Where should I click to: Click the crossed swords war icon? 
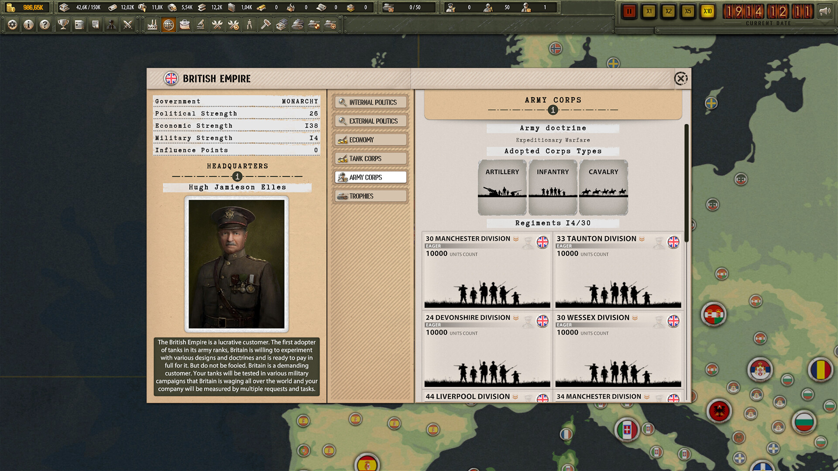pos(127,25)
